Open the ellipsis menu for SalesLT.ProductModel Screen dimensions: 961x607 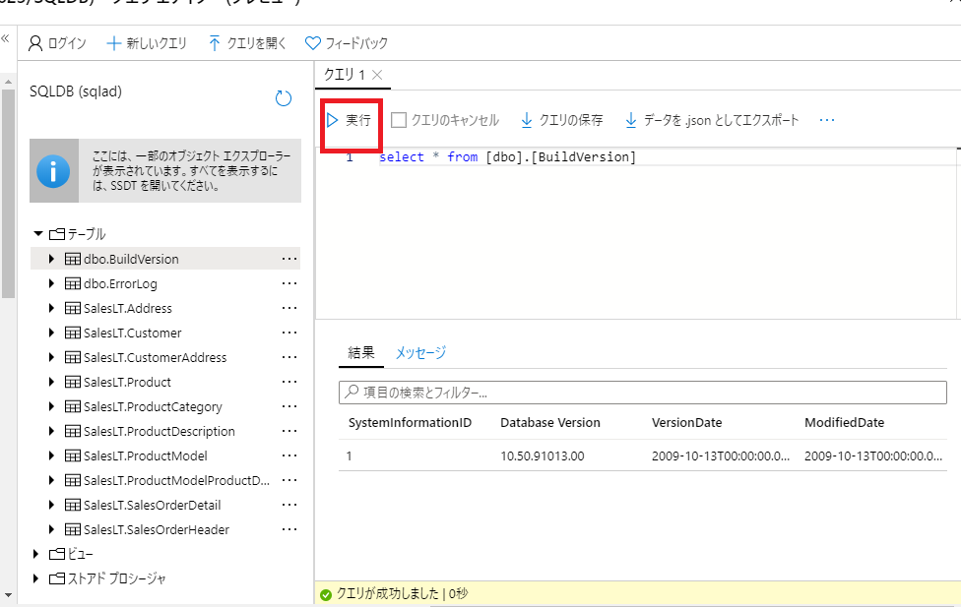[x=289, y=455]
